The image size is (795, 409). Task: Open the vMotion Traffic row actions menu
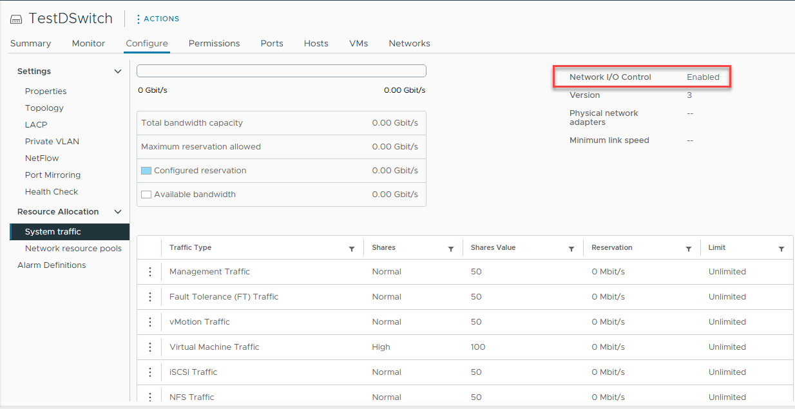(x=150, y=322)
